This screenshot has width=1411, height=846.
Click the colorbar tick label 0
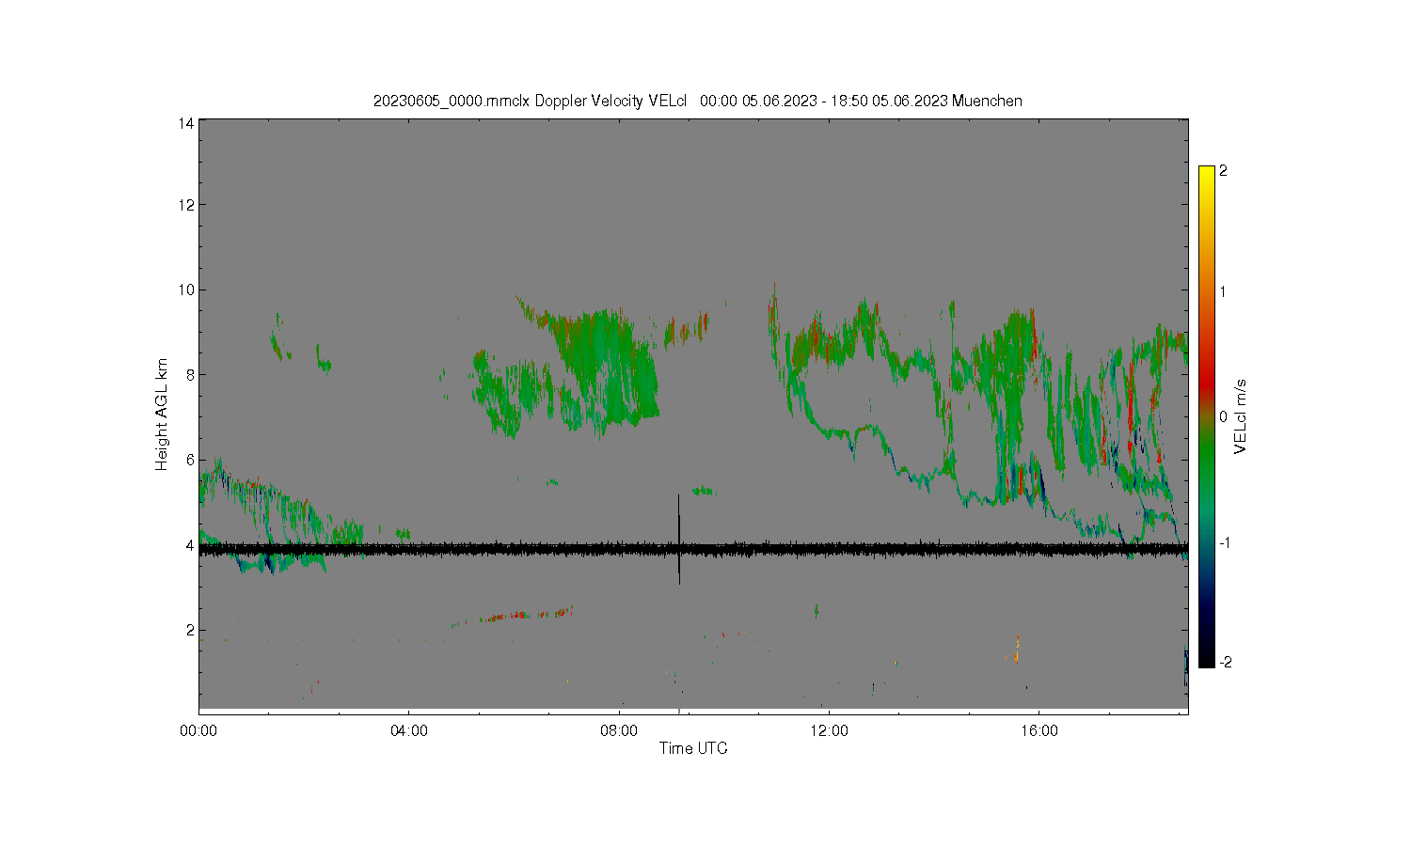[x=1223, y=416]
